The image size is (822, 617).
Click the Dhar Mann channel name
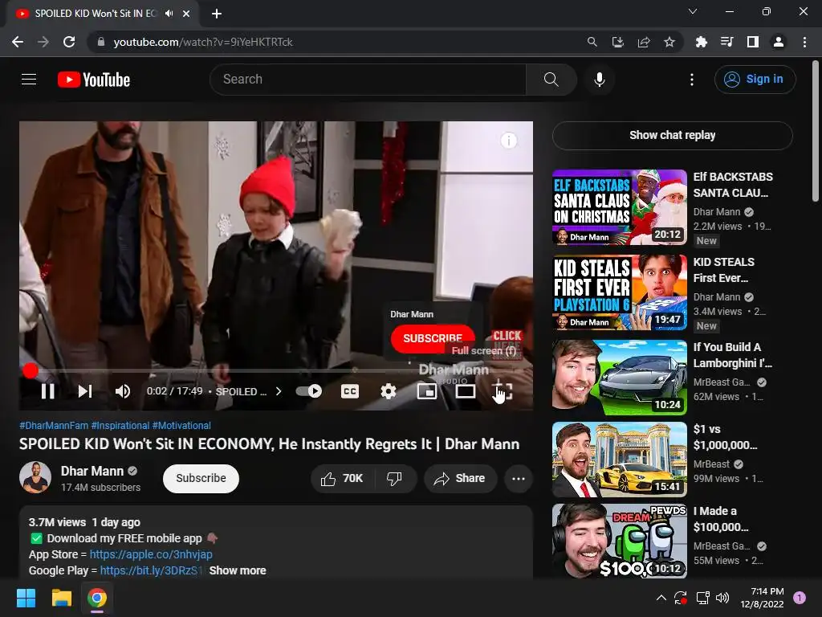coord(92,471)
